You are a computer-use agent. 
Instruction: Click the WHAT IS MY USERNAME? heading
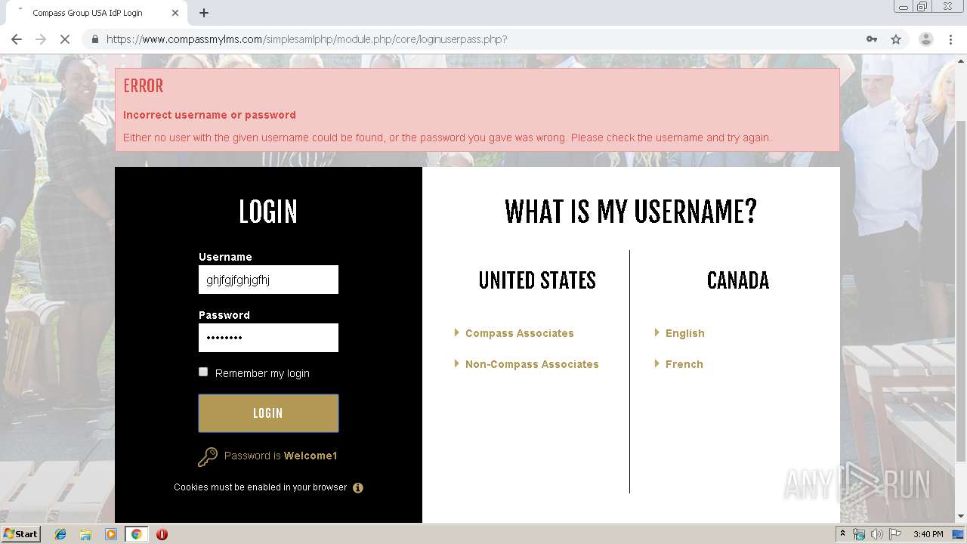[631, 212]
